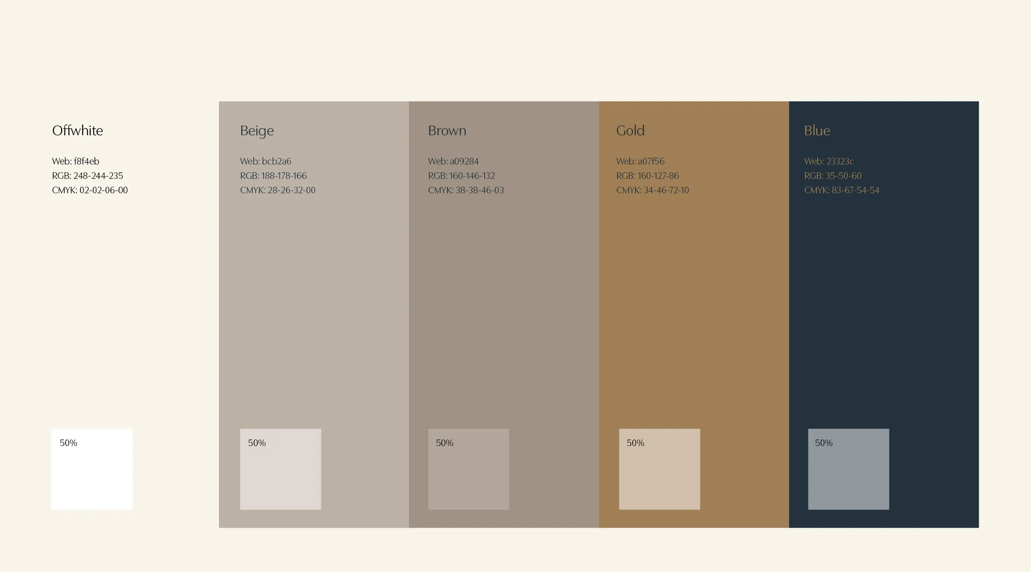1031x572 pixels.
Task: Select the Offwhite heading text
Action: coord(78,131)
